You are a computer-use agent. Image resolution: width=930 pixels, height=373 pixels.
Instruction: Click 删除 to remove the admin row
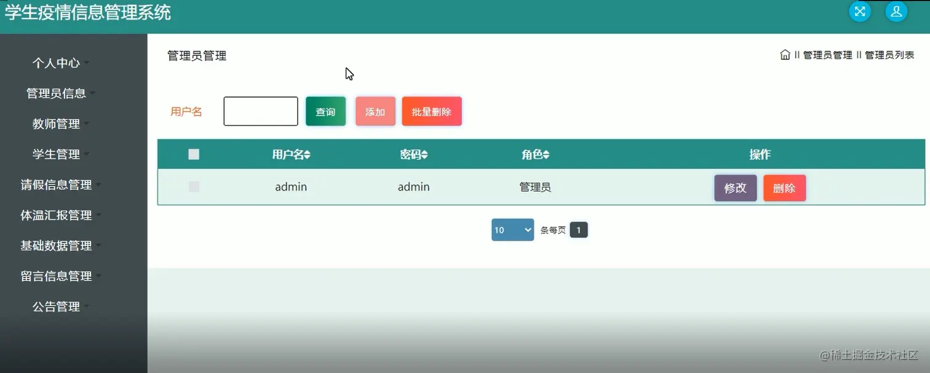click(x=784, y=188)
